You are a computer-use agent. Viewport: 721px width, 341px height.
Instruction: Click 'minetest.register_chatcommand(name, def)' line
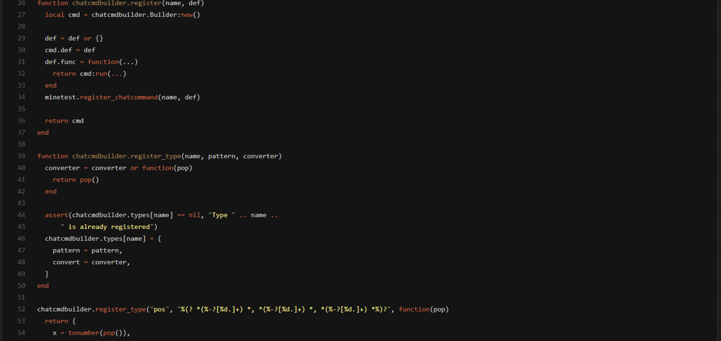coord(123,97)
